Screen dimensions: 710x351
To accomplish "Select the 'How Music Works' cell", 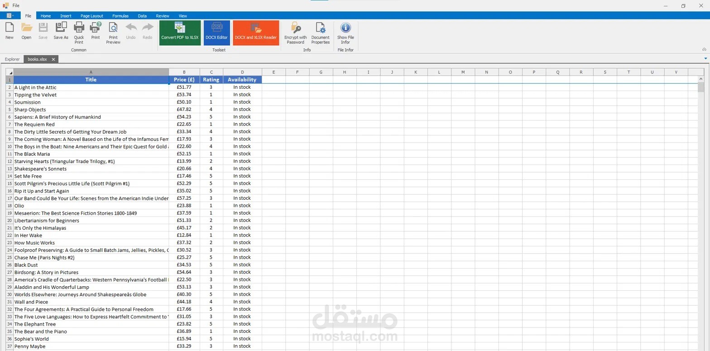I will pyautogui.click(x=91, y=243).
